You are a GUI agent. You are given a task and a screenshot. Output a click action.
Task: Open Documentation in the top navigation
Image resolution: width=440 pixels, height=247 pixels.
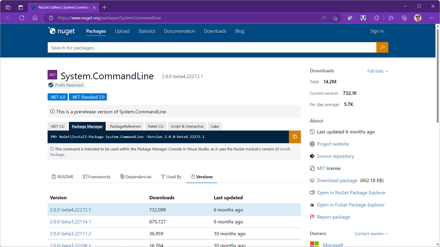(180, 31)
